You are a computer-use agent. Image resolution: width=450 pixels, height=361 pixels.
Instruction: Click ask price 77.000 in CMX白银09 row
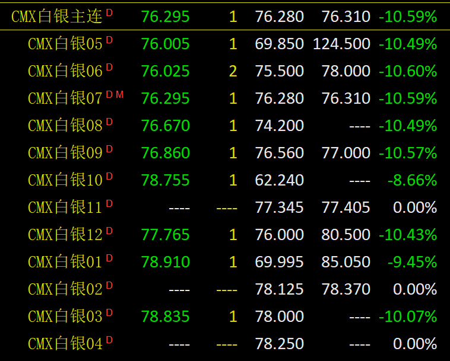point(346,153)
